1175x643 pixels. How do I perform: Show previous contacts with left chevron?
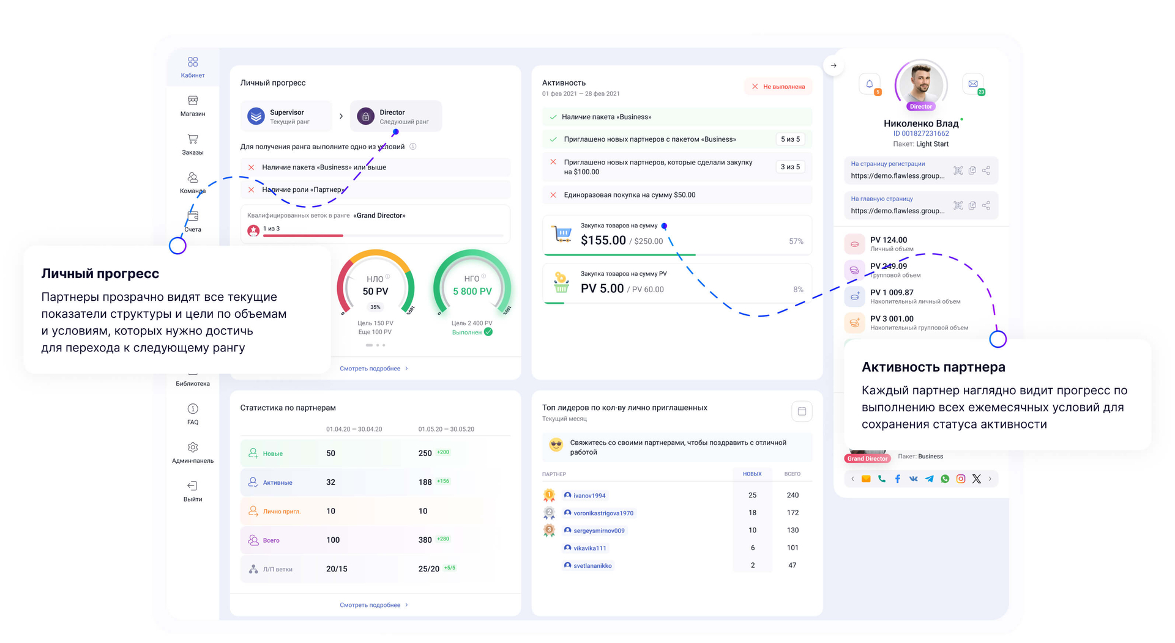852,479
